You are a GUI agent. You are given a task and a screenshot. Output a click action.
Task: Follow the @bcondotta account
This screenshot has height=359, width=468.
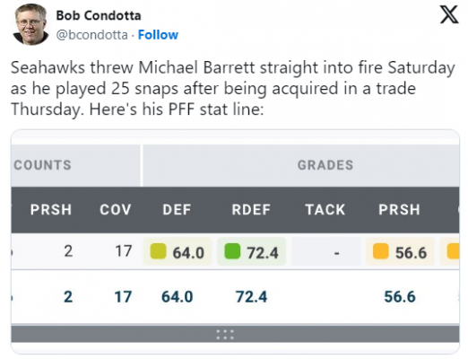(x=158, y=35)
